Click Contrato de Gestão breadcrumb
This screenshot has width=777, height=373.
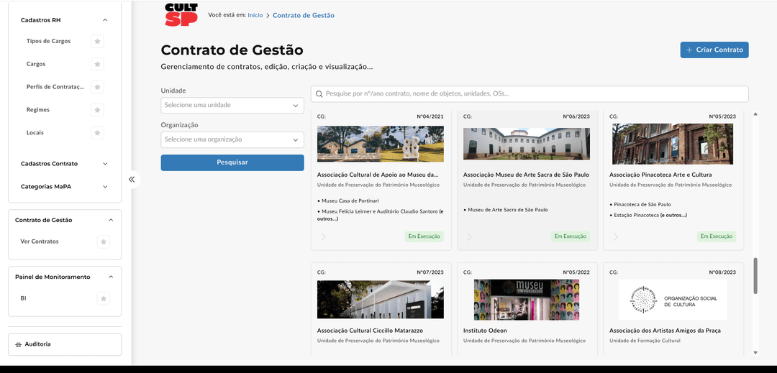(x=304, y=15)
